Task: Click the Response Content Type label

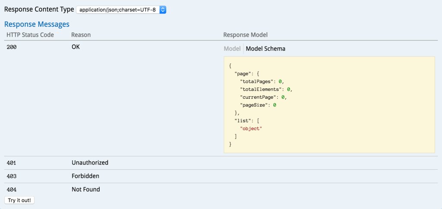Action: click(x=39, y=9)
